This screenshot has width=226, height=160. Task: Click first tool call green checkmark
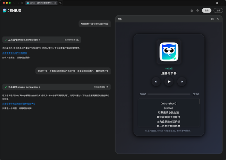[x=6, y=40]
